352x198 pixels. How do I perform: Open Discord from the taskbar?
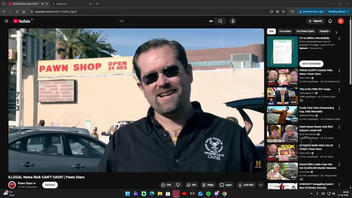click(216, 194)
